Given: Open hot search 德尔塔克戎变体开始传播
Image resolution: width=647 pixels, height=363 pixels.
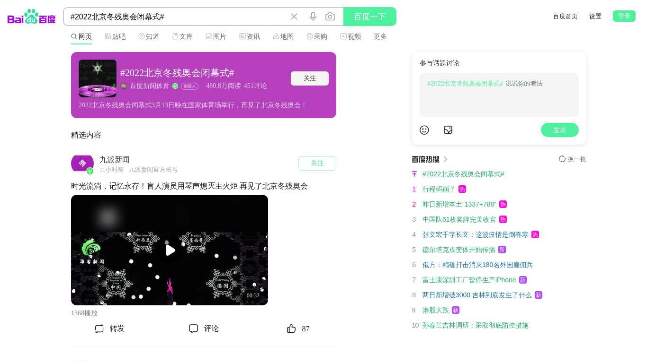Looking at the screenshot, I should [x=459, y=250].
